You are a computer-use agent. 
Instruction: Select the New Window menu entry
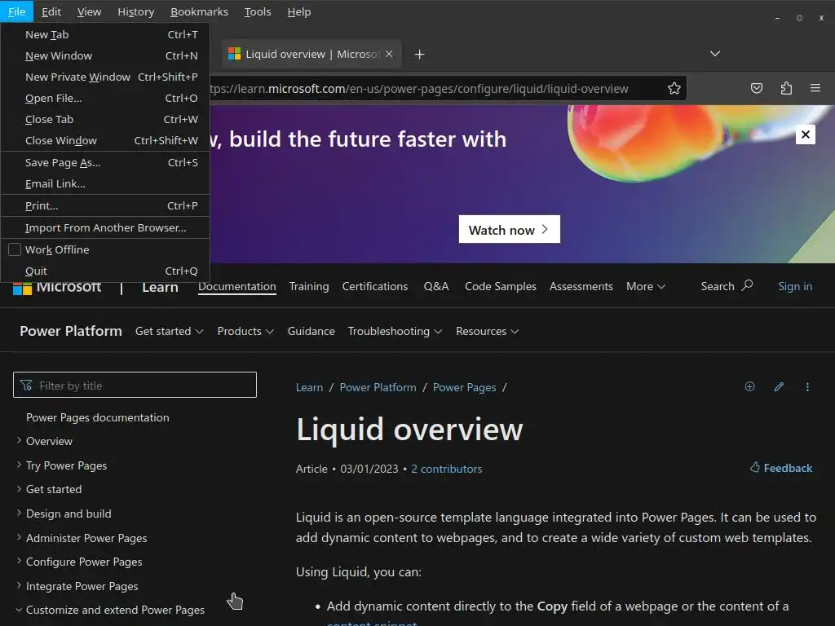point(105,56)
